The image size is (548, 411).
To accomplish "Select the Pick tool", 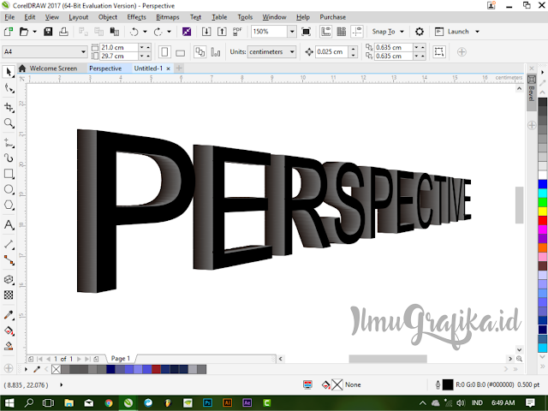I will pyautogui.click(x=9, y=72).
